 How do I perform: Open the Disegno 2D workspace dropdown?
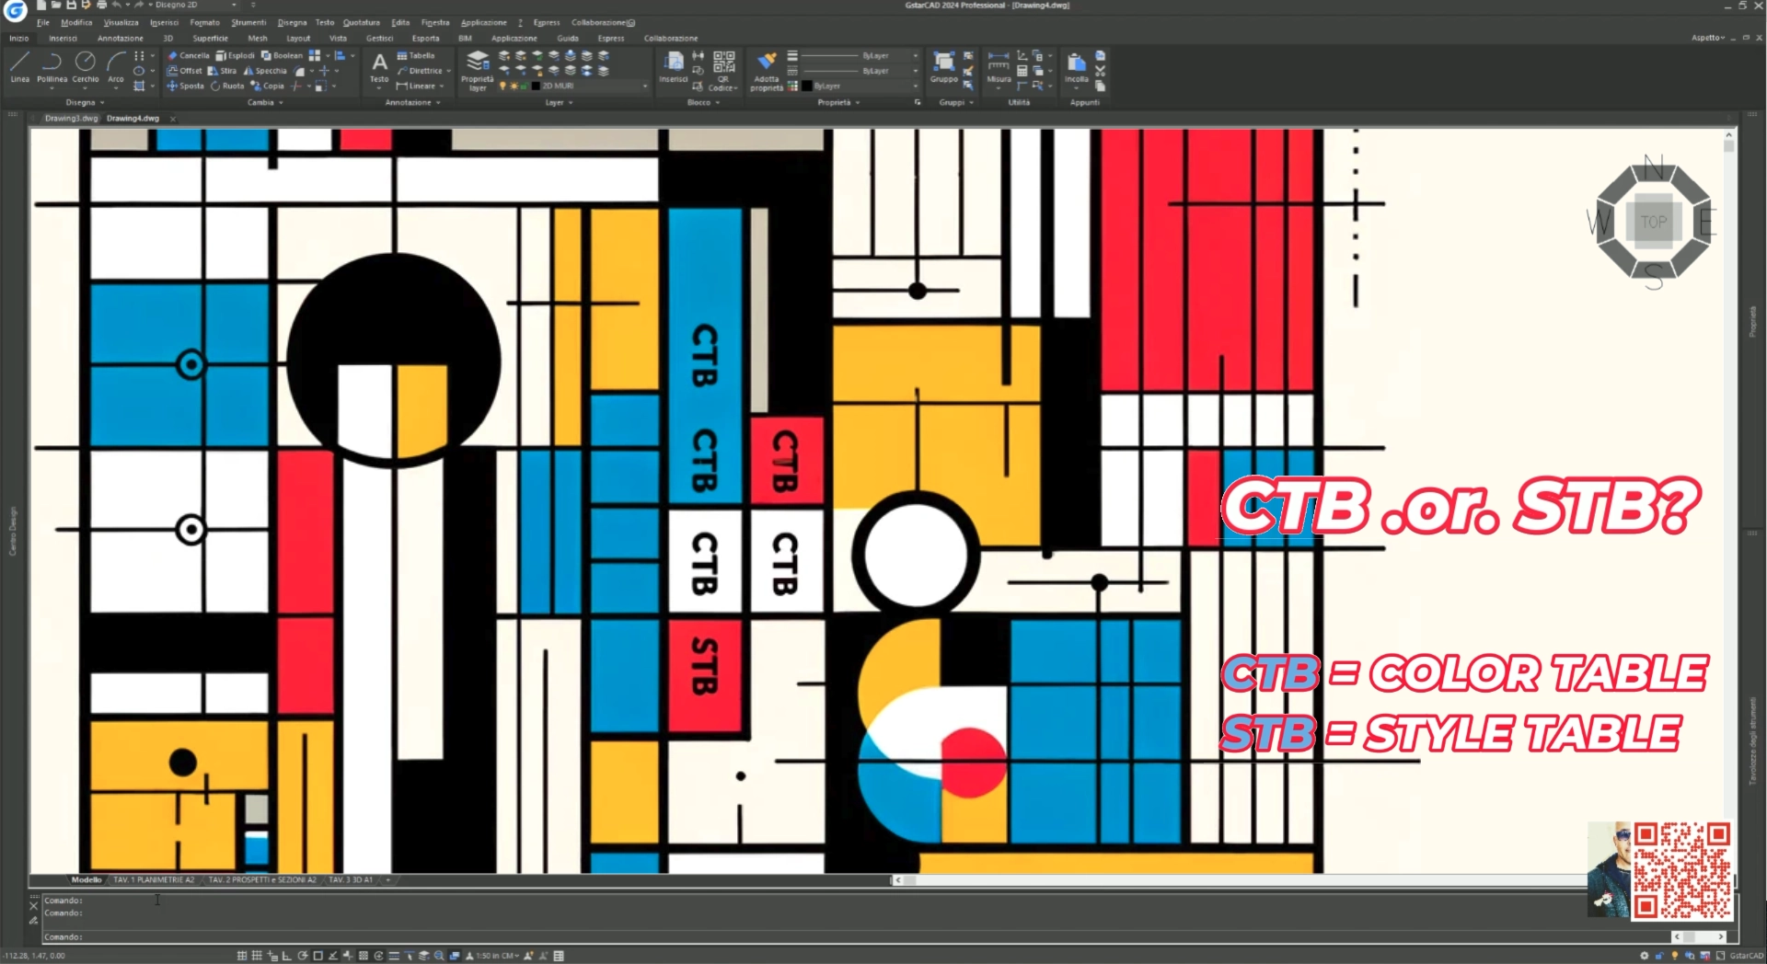(x=196, y=5)
